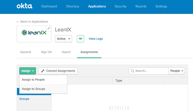This screenshot has height=111, width=193.
Task: Click the LeanIX application title
Action: pos(63,30)
